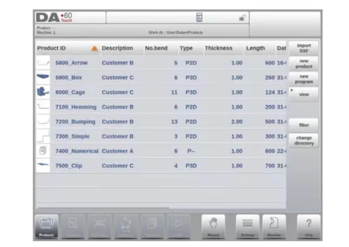Switch to Manual mode with the hand icon
349x247 pixels.
pyautogui.click(x=213, y=226)
